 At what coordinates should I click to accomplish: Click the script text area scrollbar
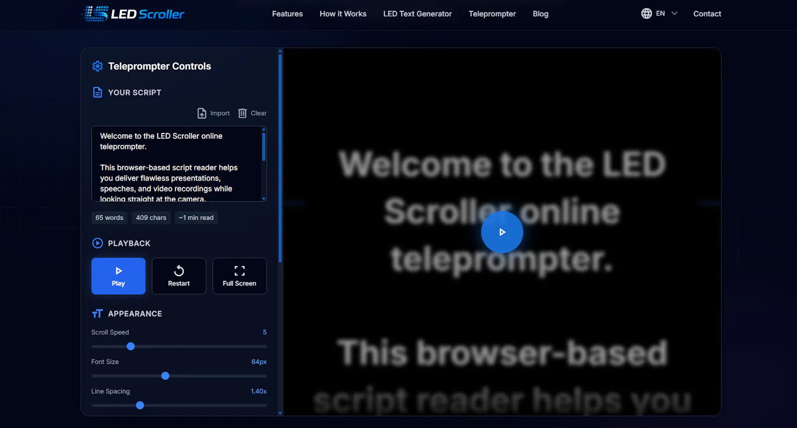click(264, 147)
